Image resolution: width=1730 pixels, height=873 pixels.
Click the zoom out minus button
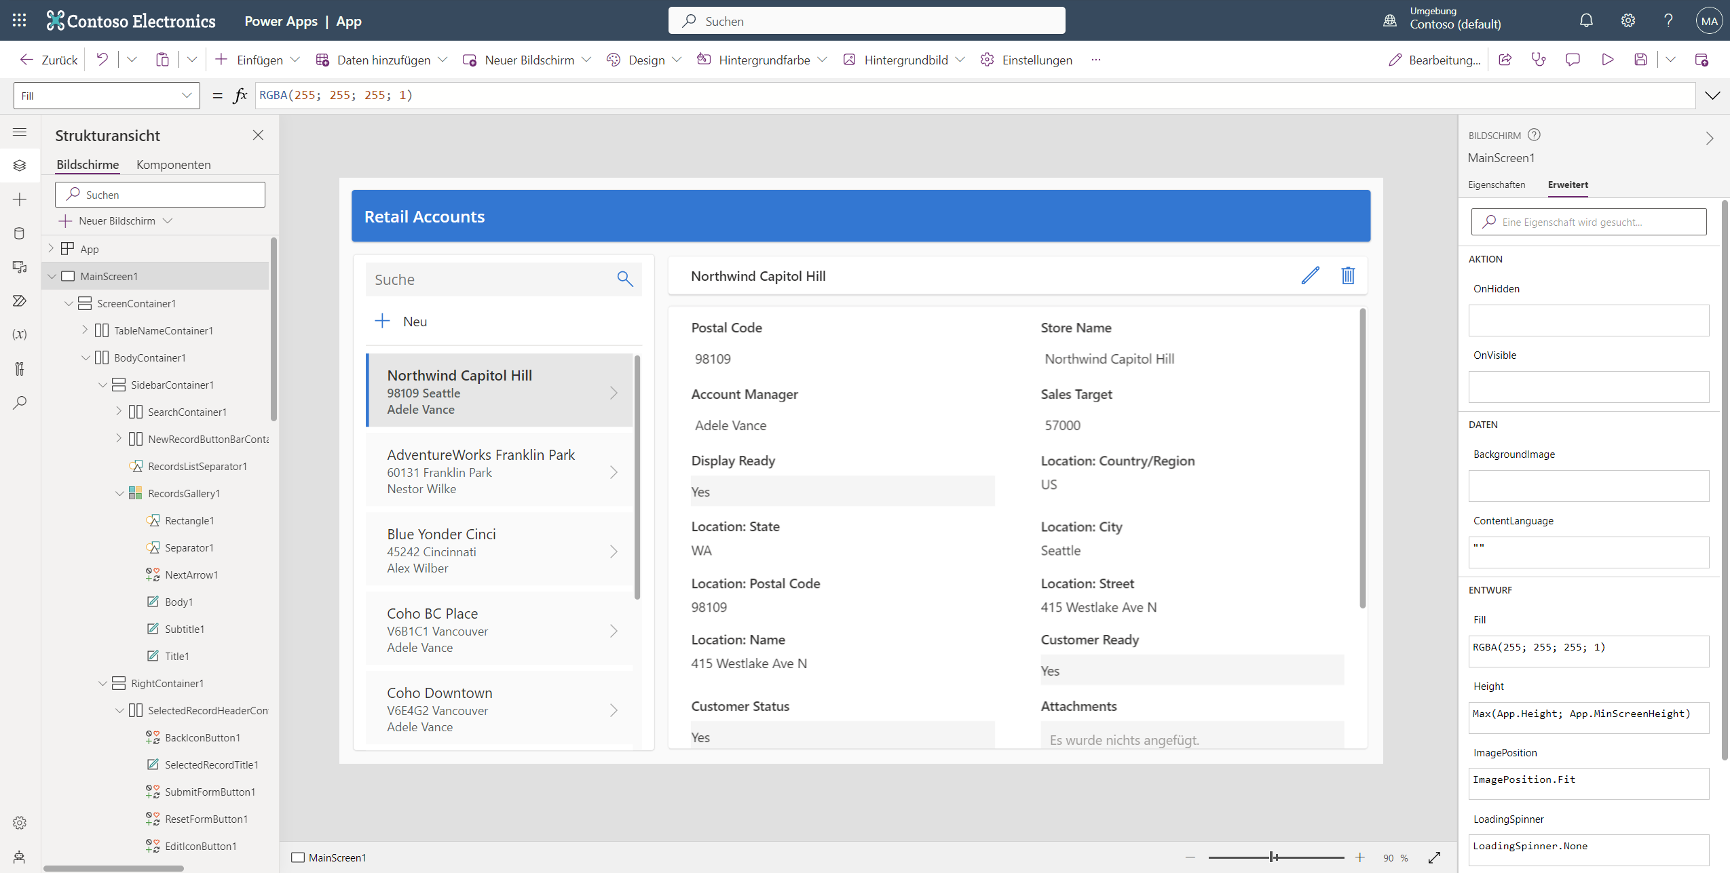point(1190,858)
